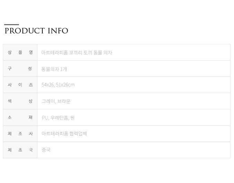Click the 동물의자 1개 value text
The height and width of the screenshot is (183, 234).
(x=54, y=69)
